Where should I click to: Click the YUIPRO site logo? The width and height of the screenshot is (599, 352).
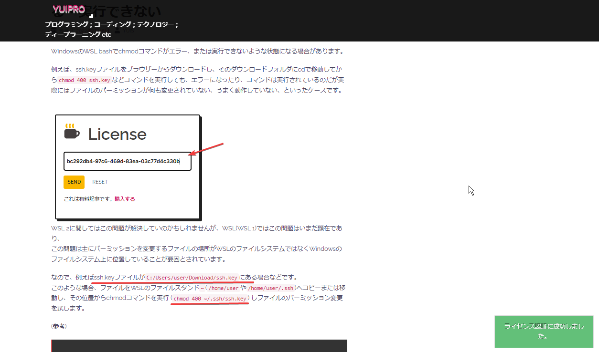point(69,9)
